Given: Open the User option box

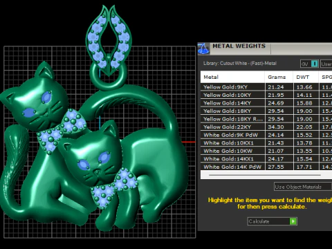Looking at the screenshot, I should point(326,64).
